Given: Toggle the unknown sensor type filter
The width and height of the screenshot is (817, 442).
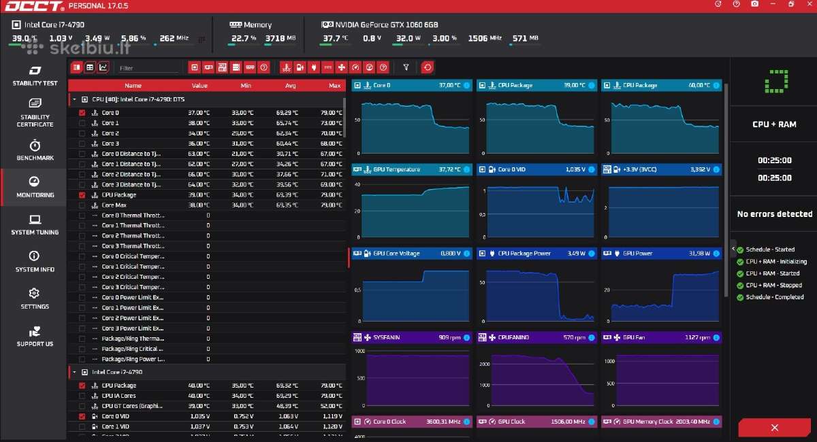Looking at the screenshot, I should (x=383, y=67).
